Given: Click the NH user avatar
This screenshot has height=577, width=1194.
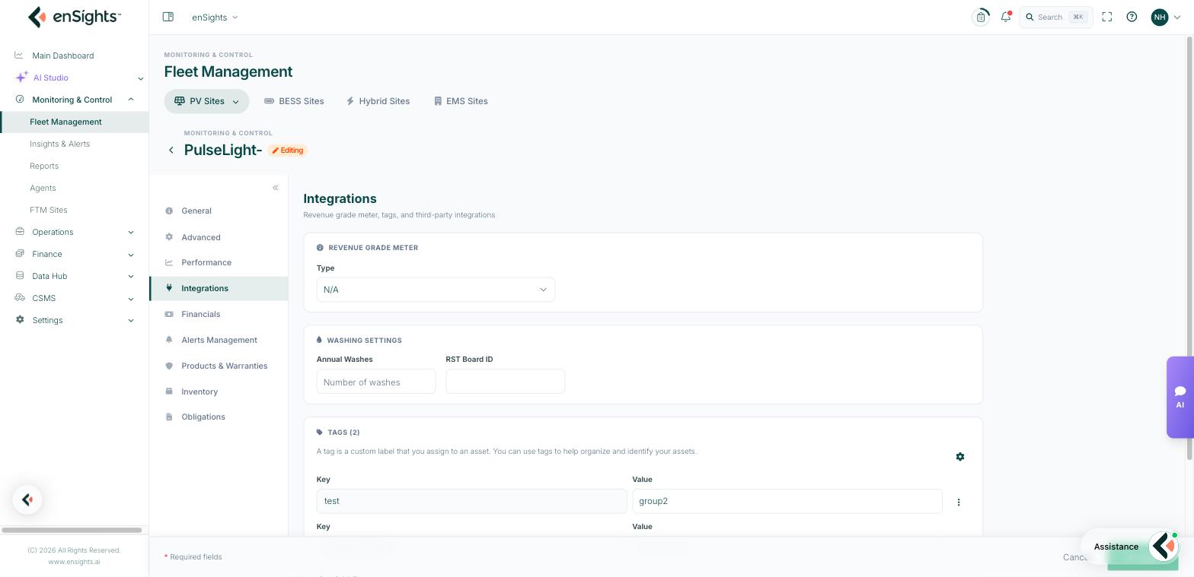Looking at the screenshot, I should tap(1160, 17).
